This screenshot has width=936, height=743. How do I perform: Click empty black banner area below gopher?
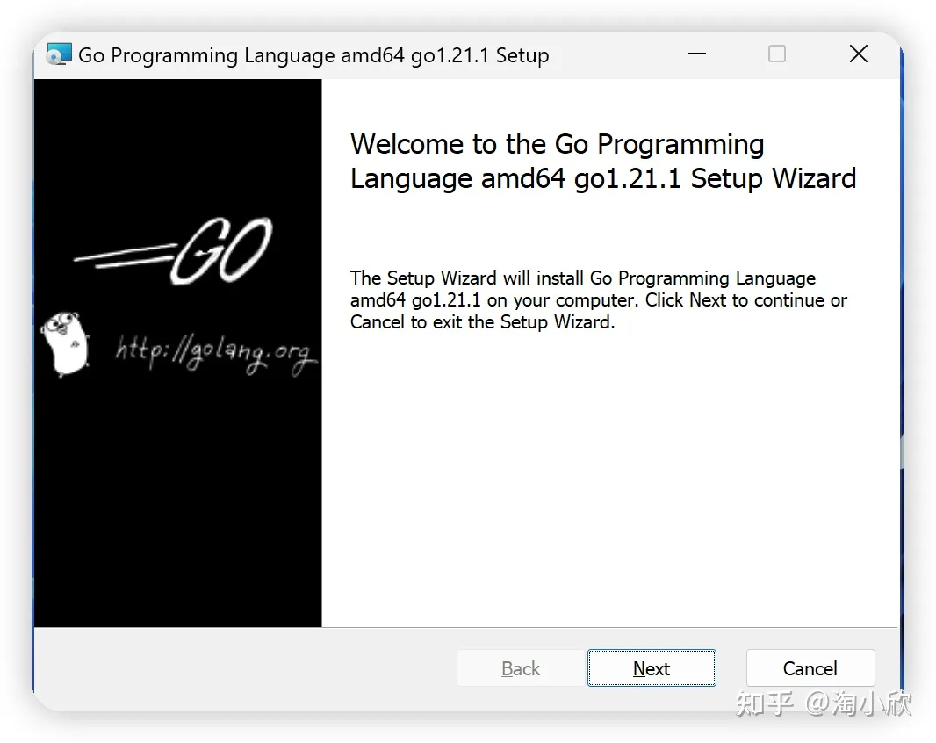tap(176, 509)
